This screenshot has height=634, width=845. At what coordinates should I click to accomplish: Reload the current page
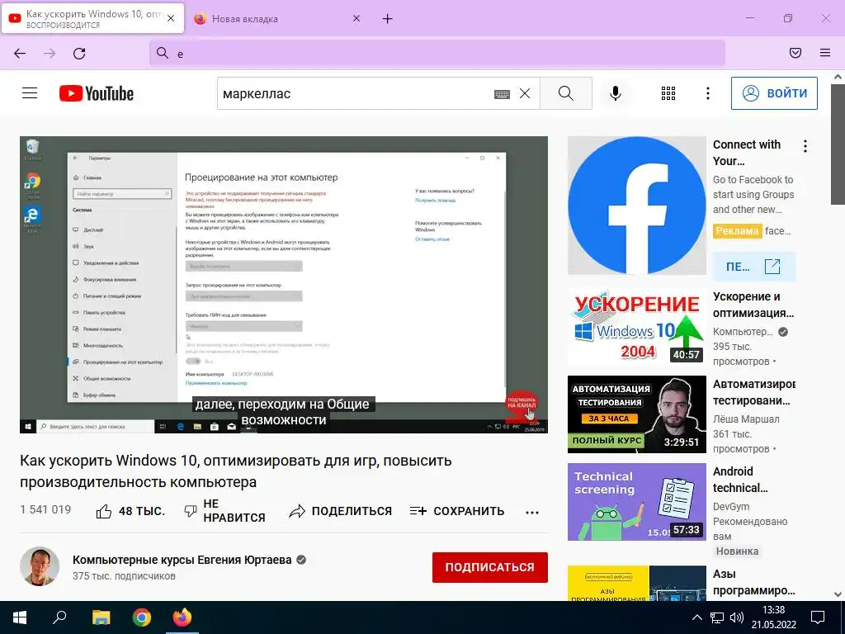click(x=79, y=54)
